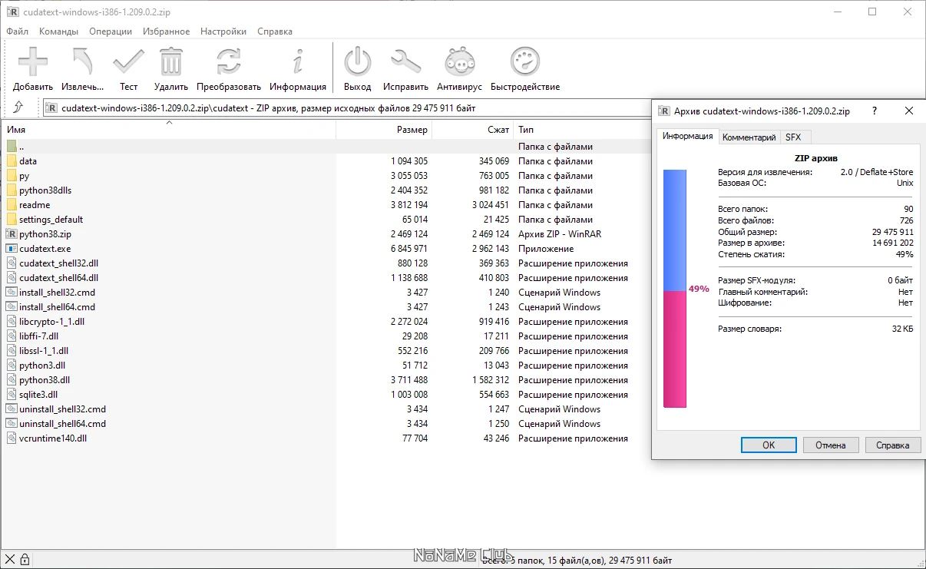Select the py folder name
Viewport: 926px width, 569px height.
click(x=25, y=176)
